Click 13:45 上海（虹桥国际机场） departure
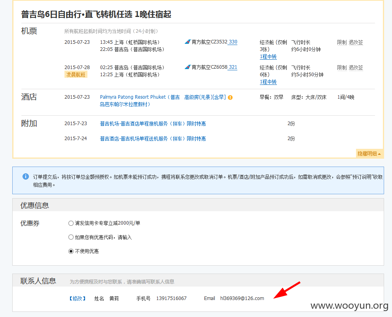The height and width of the screenshot is (317, 392). coord(130,42)
